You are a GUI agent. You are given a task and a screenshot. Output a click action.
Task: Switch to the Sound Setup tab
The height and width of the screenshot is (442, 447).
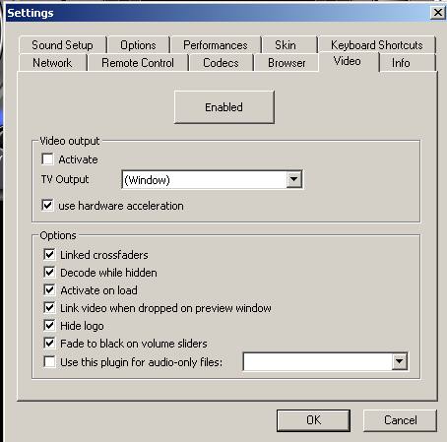[x=63, y=45]
